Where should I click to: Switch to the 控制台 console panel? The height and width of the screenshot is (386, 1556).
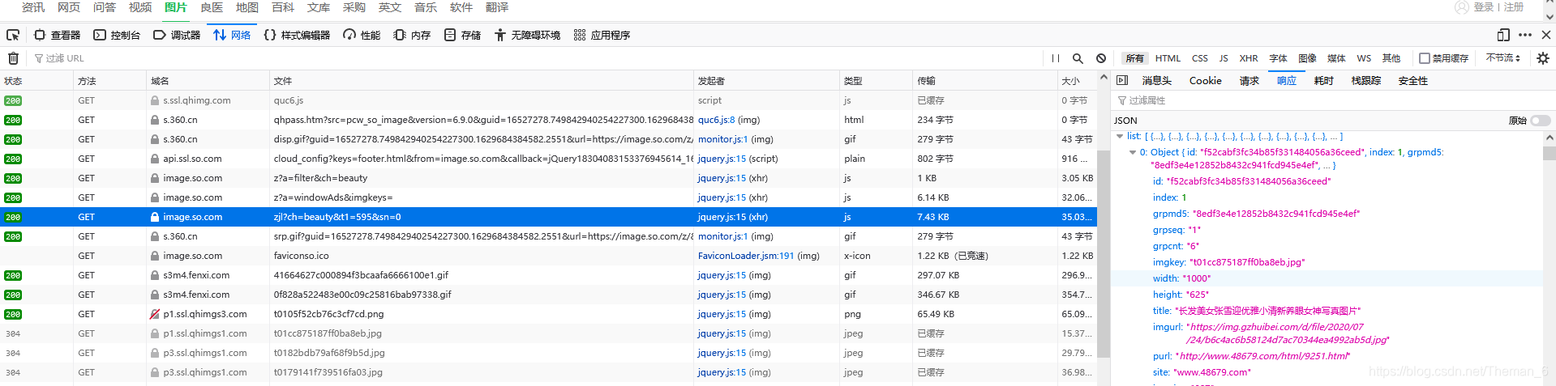[117, 35]
